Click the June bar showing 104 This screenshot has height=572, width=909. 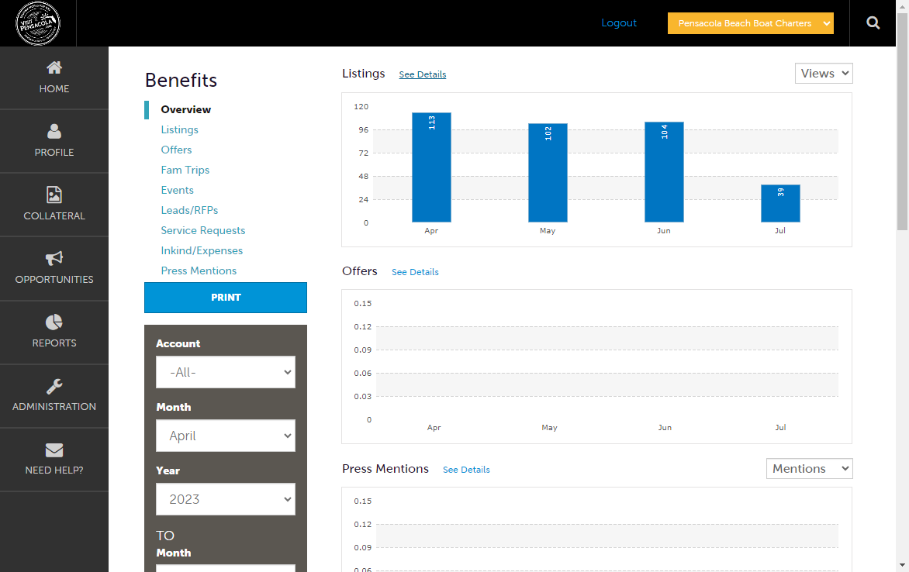[x=665, y=172]
